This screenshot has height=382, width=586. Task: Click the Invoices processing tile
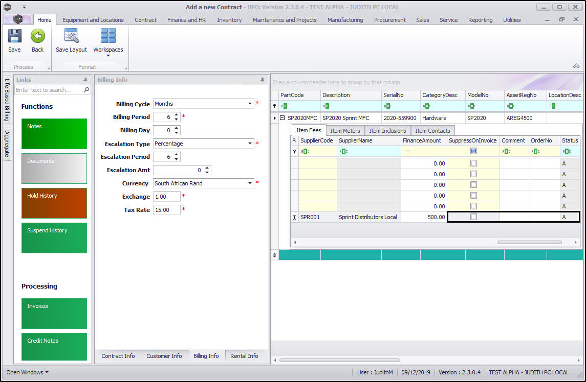[x=54, y=313]
